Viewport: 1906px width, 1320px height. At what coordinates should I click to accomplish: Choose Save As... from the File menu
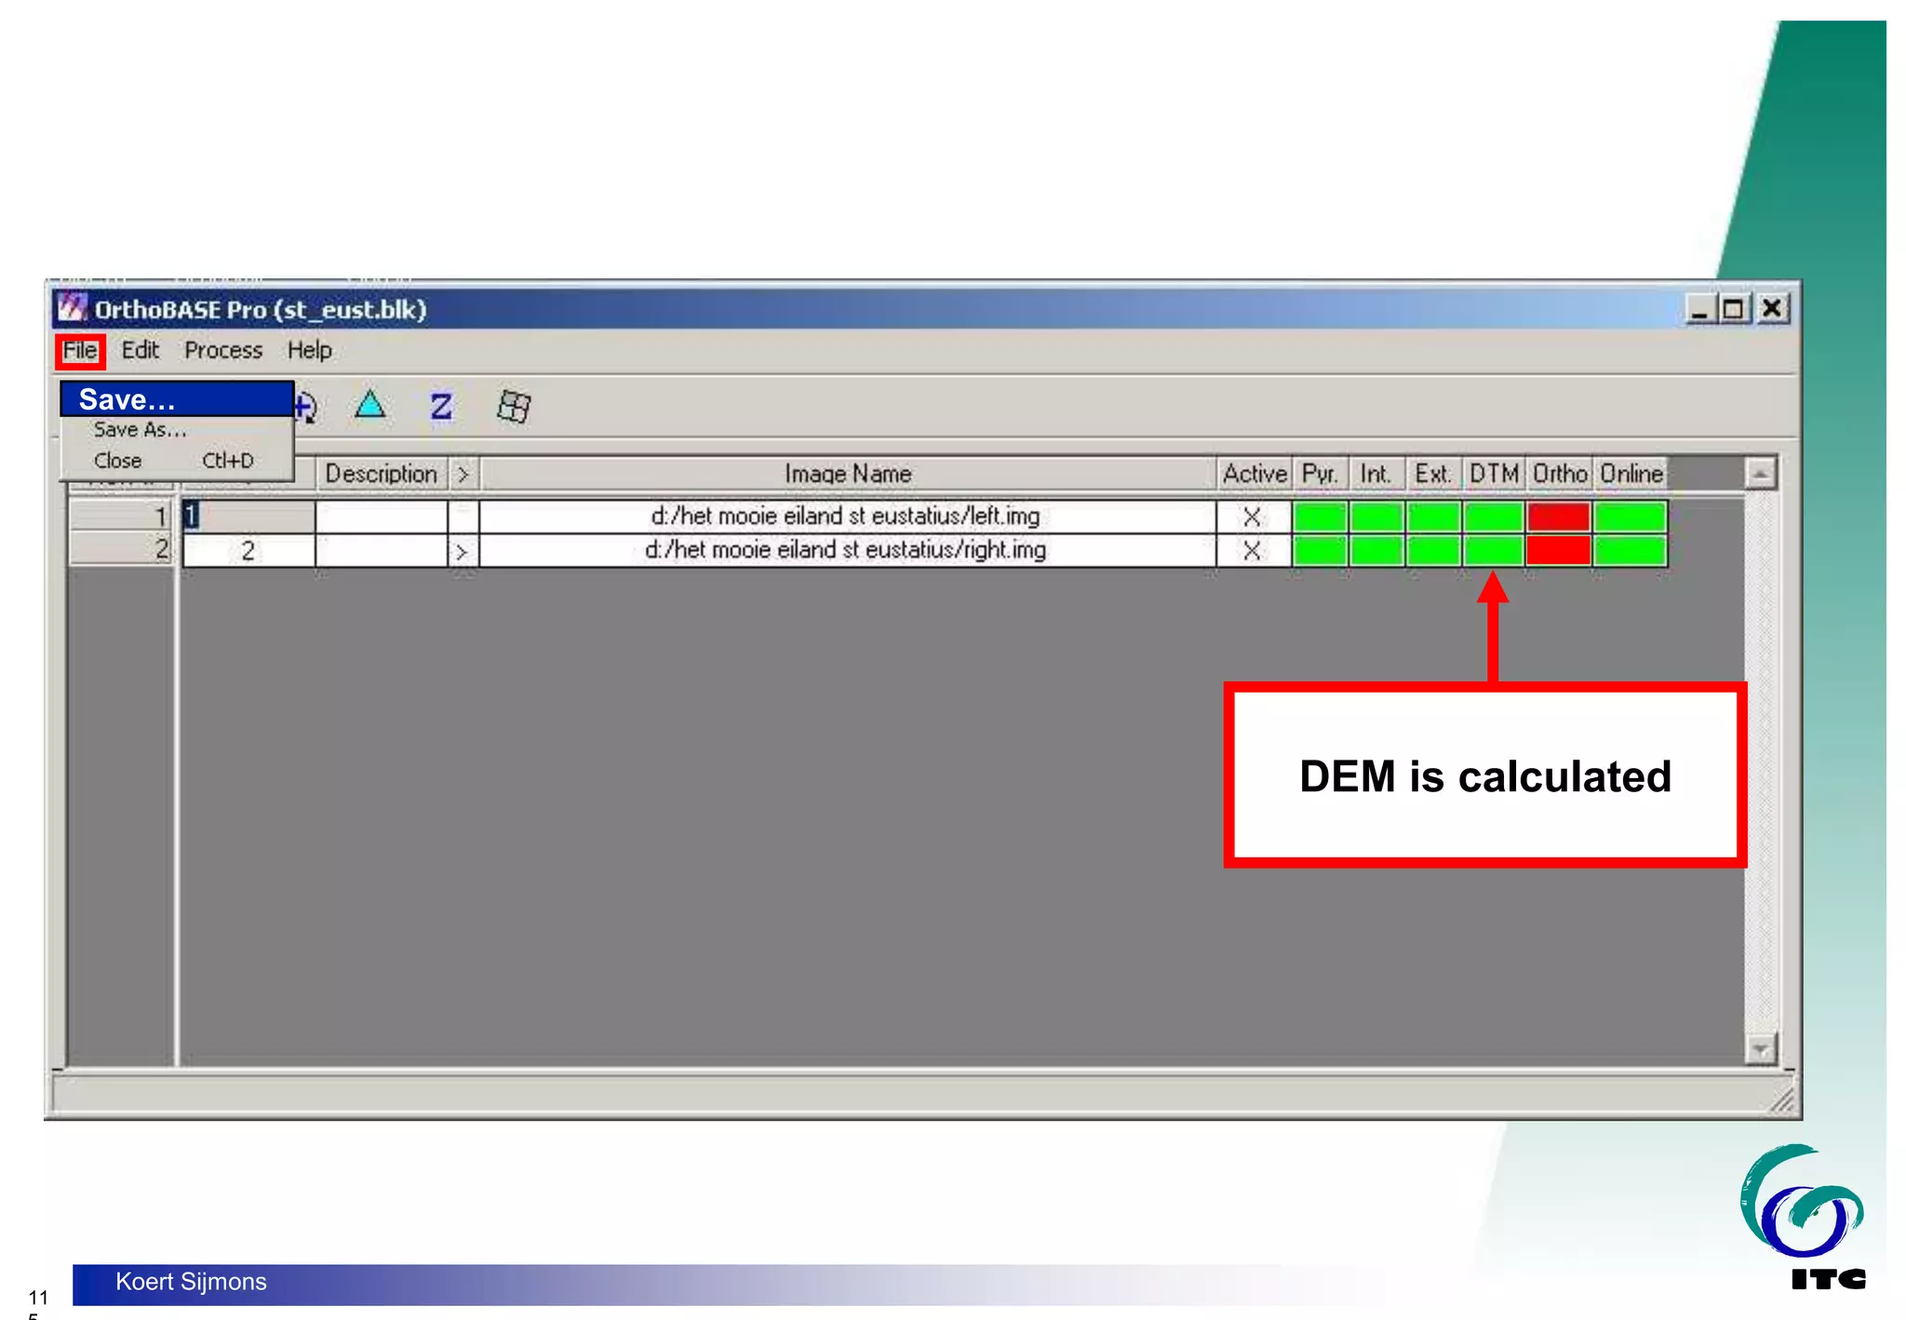tap(177, 429)
